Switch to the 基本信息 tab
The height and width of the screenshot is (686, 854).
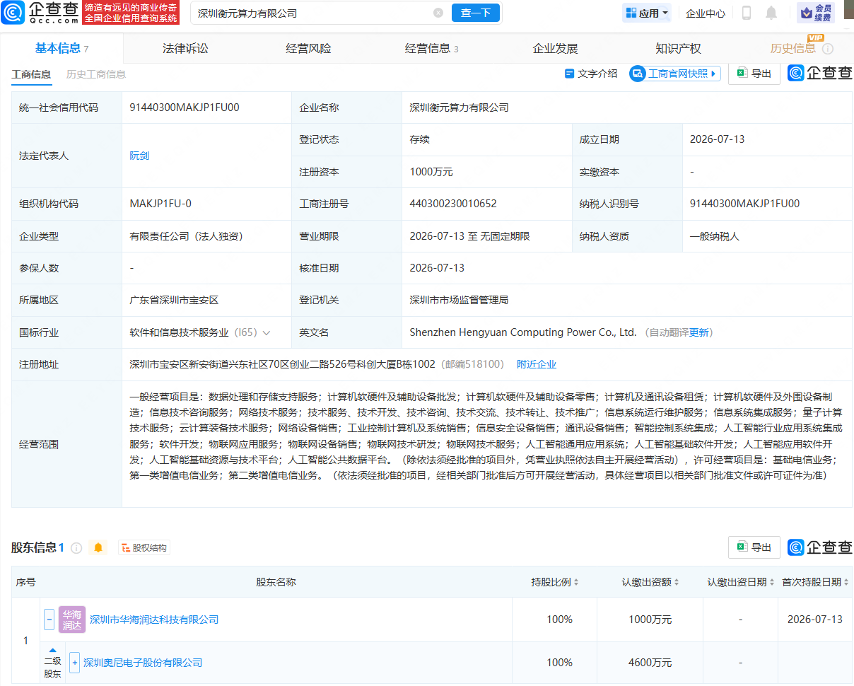[x=62, y=48]
